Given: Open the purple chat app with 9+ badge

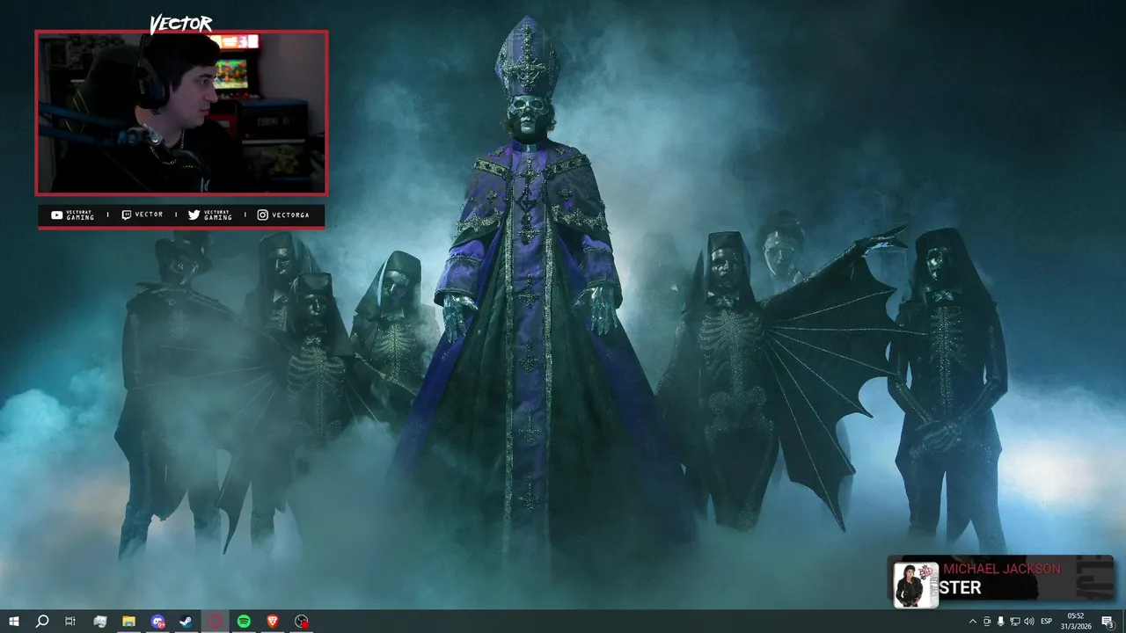Looking at the screenshot, I should 157,622.
